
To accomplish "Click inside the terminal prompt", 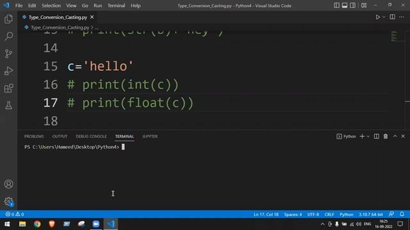I will click(x=123, y=147).
